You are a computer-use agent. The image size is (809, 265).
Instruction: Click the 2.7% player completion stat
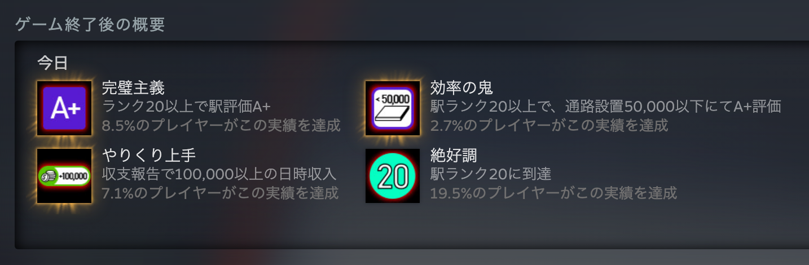[549, 125]
